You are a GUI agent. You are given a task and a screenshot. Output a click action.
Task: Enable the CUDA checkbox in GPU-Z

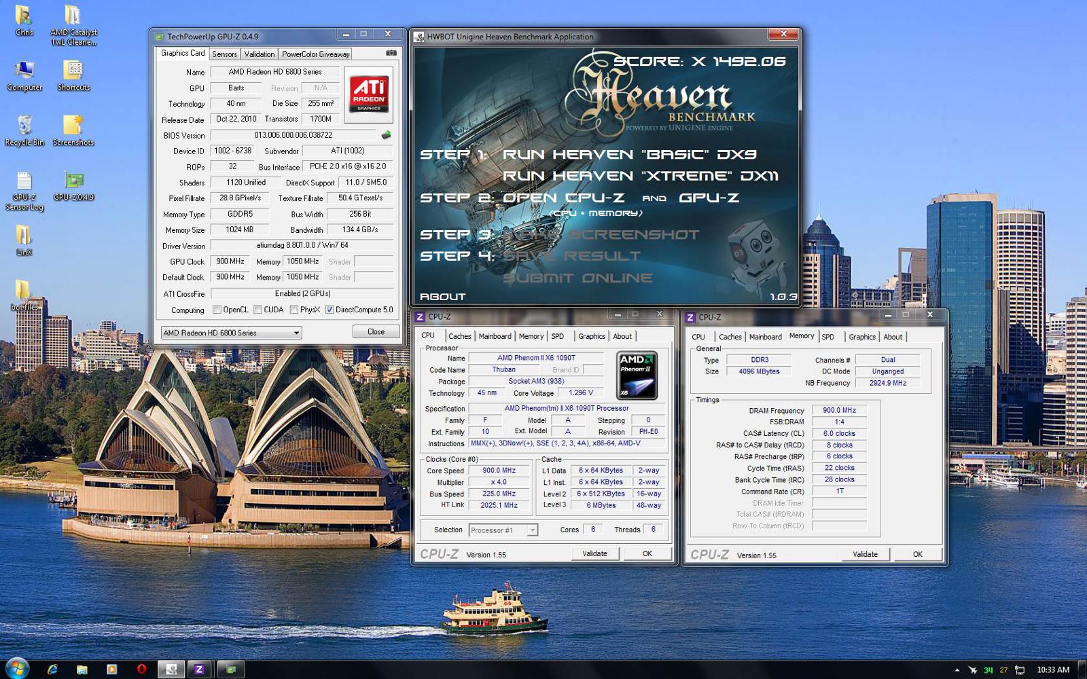pos(257,310)
